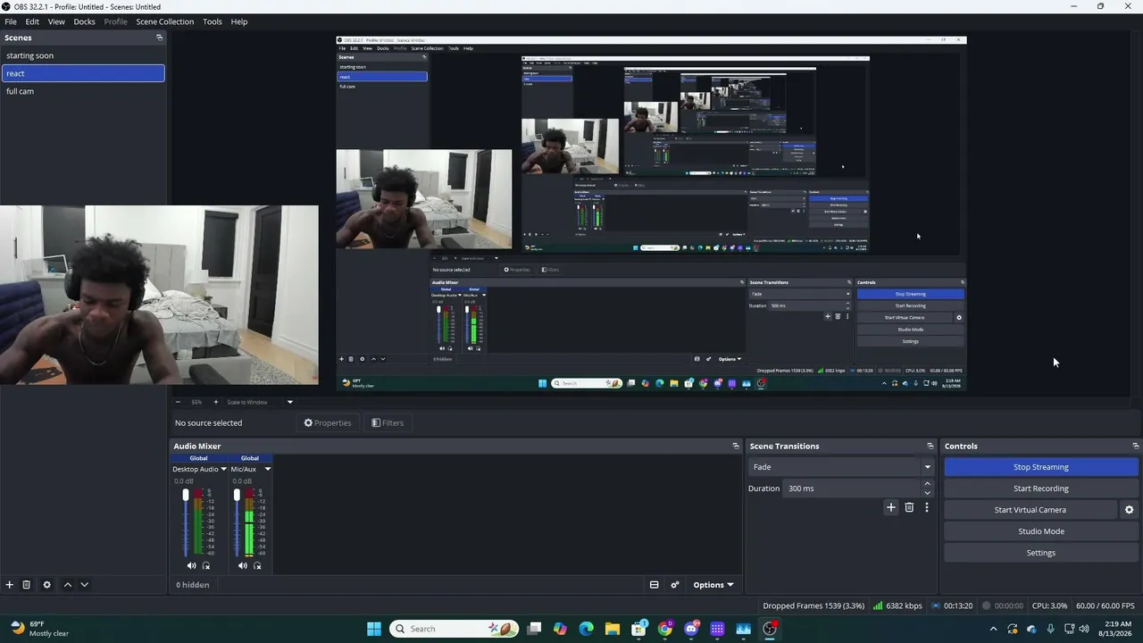Viewport: 1143px width, 643px height.
Task: Remove selected scene with trash icon
Action: [x=27, y=585]
